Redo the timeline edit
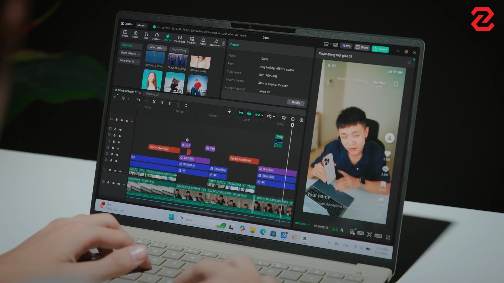The image size is (504, 283). [146, 101]
